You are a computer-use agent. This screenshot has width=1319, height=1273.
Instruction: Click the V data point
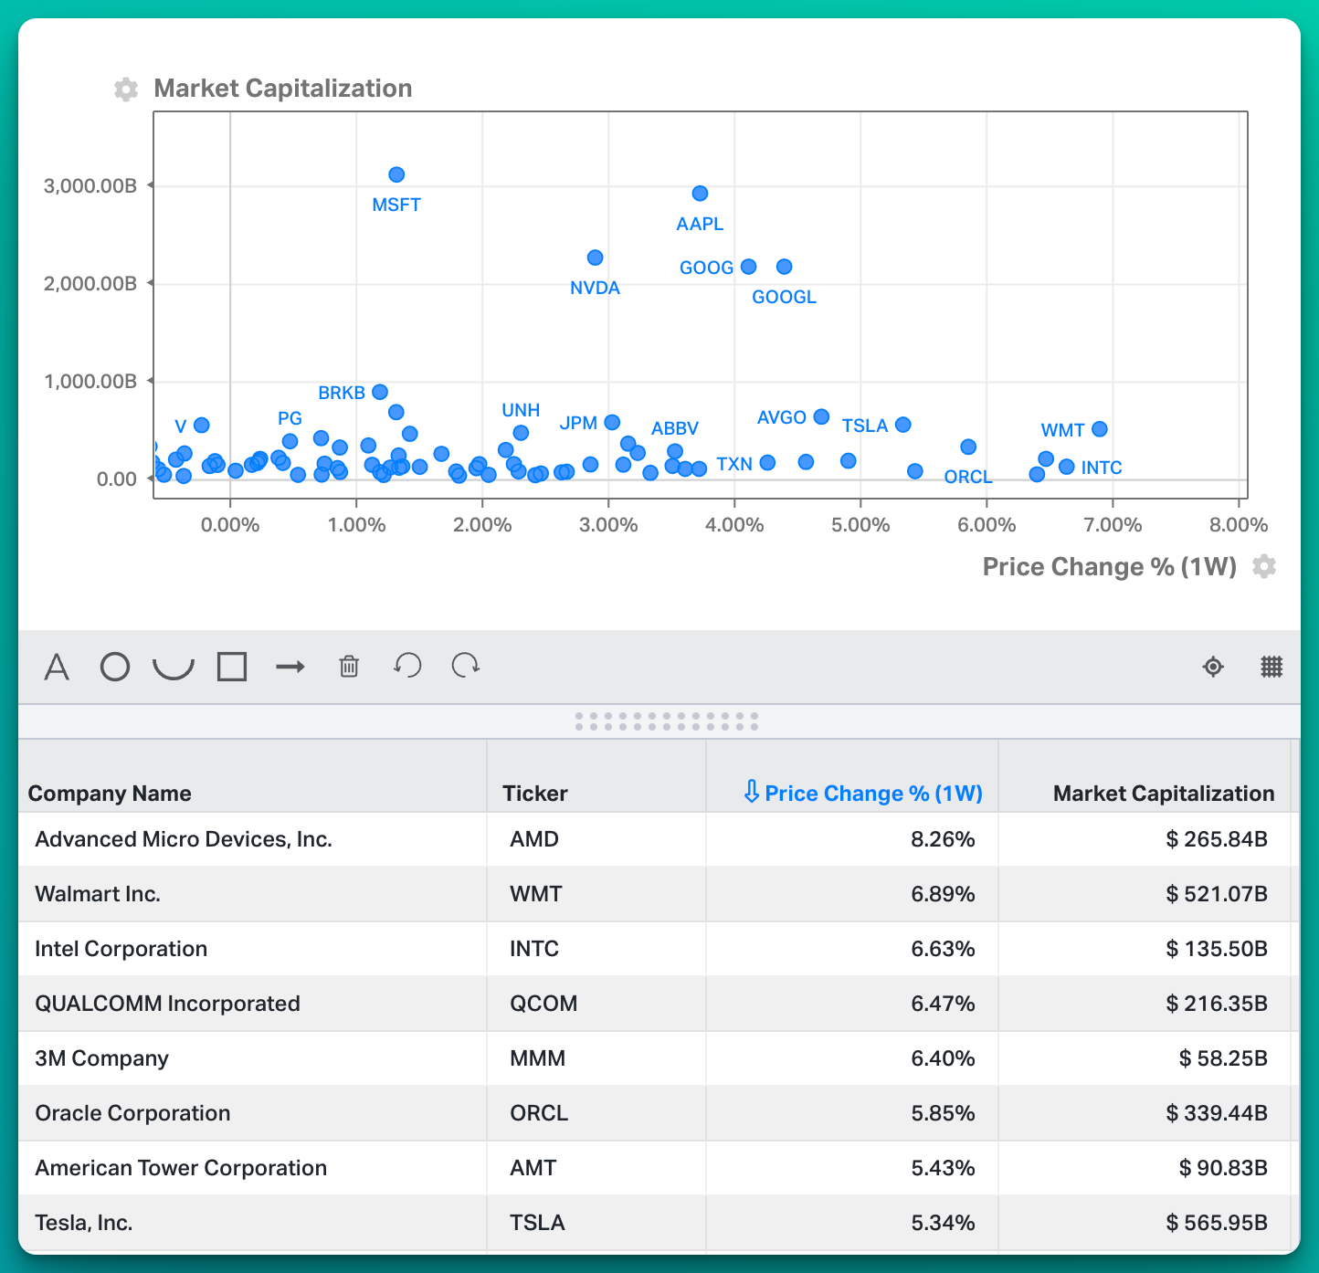click(x=202, y=425)
